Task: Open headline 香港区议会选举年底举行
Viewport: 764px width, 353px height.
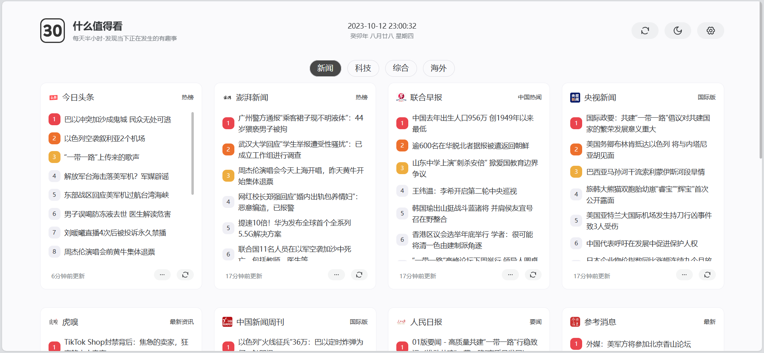Action: coord(473,240)
